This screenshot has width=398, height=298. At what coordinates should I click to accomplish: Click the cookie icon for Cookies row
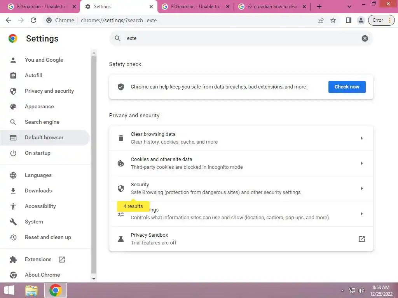click(x=121, y=163)
